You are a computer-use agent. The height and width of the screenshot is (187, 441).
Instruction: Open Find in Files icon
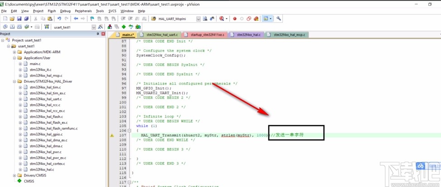153,19
